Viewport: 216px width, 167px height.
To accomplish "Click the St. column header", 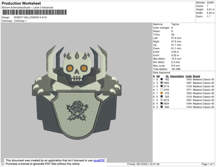I will coord(167,76).
